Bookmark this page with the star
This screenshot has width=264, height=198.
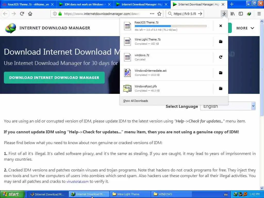click(159, 14)
